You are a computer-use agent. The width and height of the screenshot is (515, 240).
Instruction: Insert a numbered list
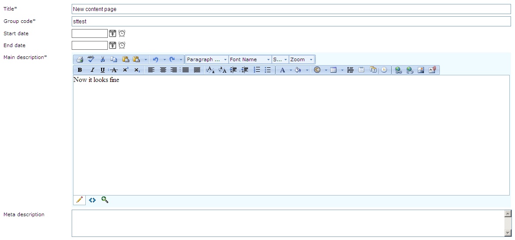pos(257,70)
